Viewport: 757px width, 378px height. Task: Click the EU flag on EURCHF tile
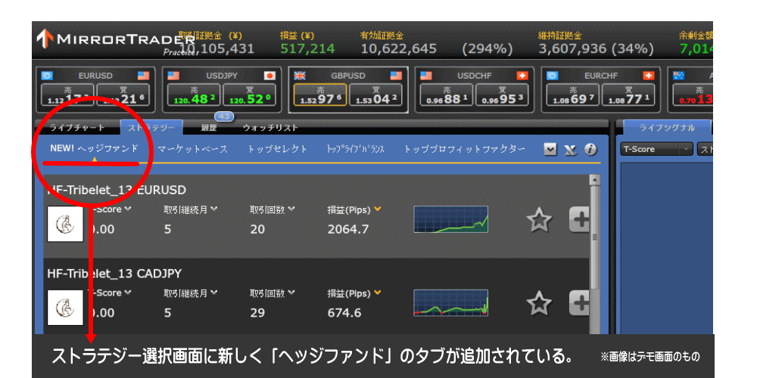pyautogui.click(x=553, y=76)
